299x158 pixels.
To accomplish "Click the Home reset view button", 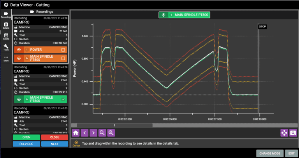I will pyautogui.click(x=76, y=133).
